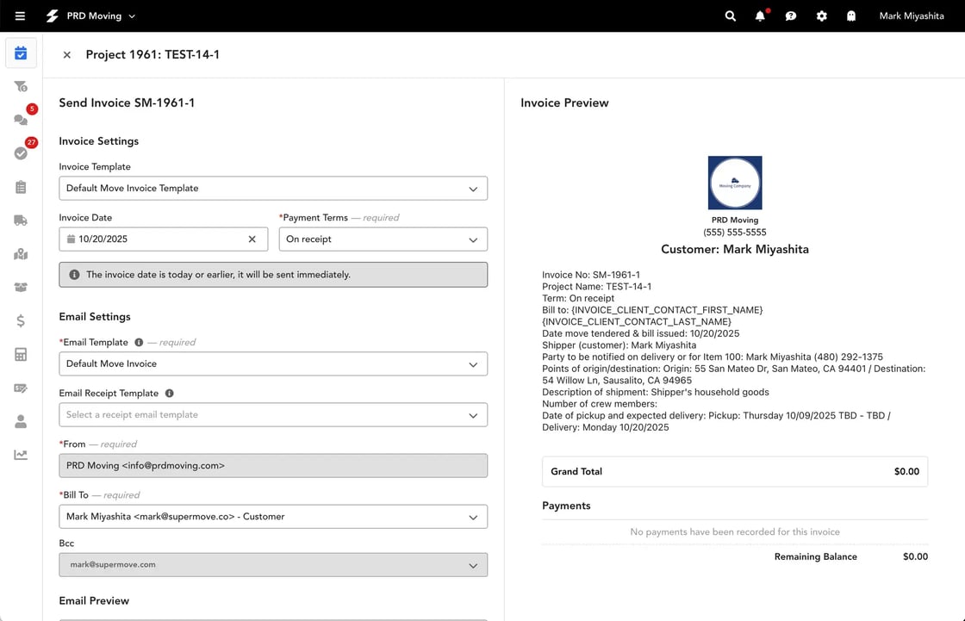Open the search icon in top bar
965x621 pixels.
click(730, 16)
